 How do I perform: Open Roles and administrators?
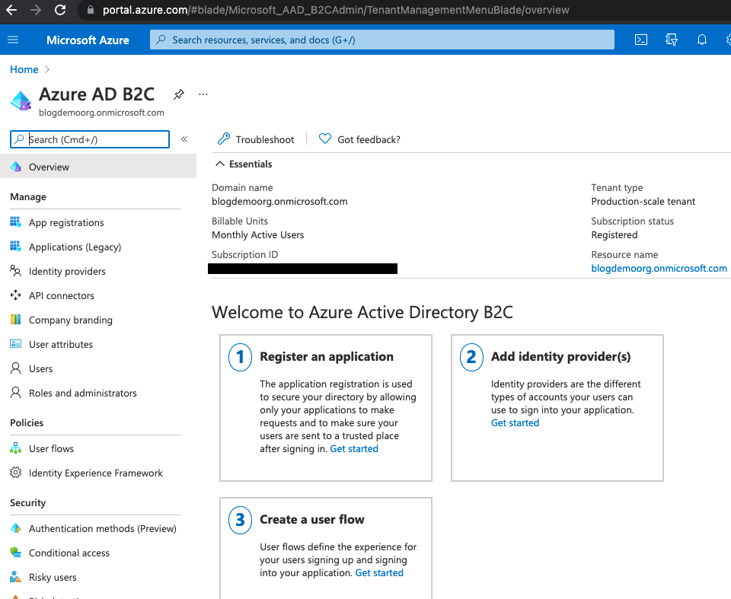click(x=82, y=393)
